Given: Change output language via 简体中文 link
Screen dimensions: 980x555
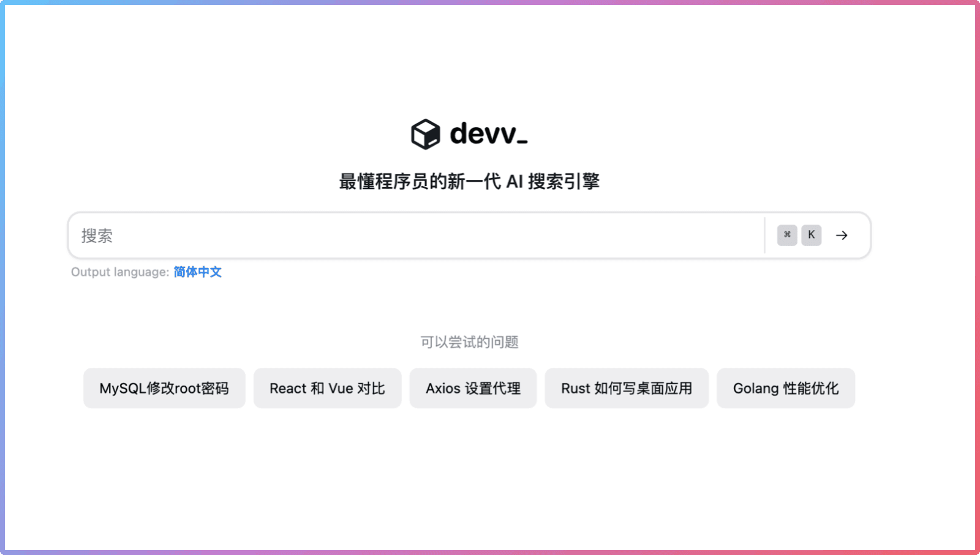Looking at the screenshot, I should click(197, 272).
